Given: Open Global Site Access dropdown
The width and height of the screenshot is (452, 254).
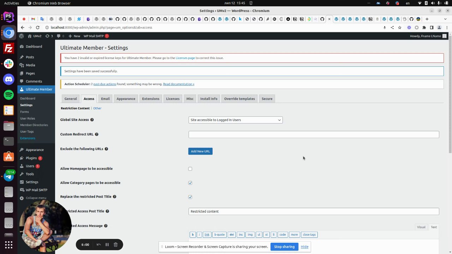Looking at the screenshot, I should 236,120.
